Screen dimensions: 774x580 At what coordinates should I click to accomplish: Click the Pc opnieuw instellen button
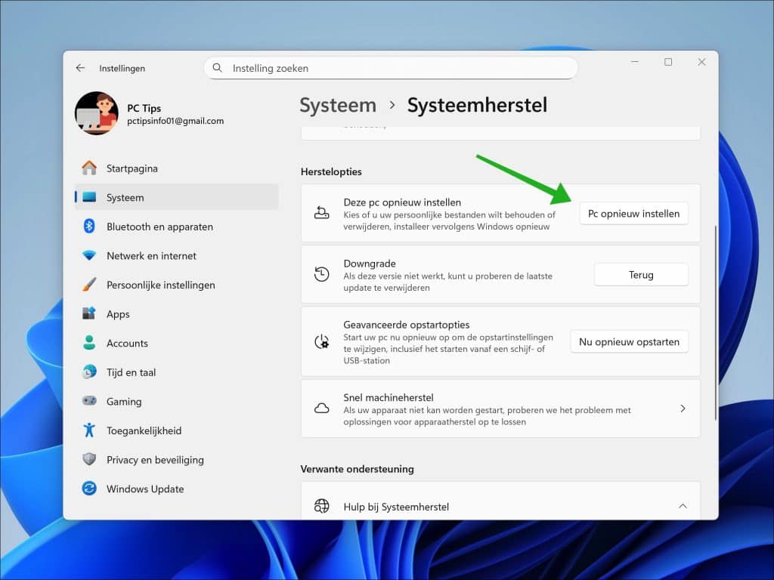pos(633,214)
